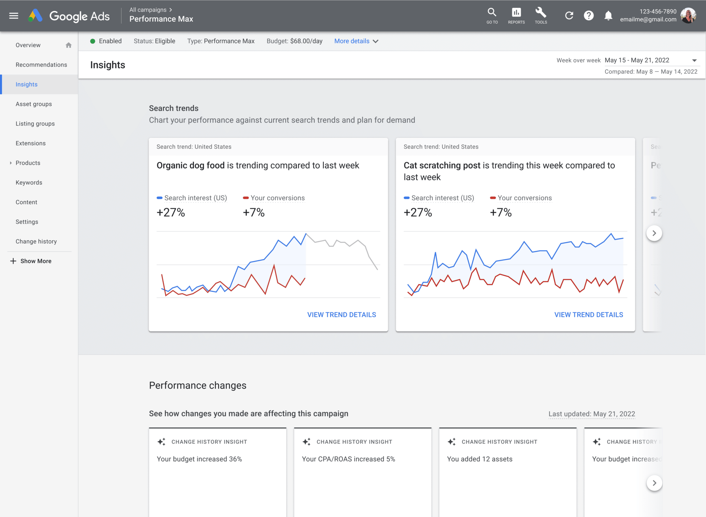Expand the More details section
The width and height of the screenshot is (706, 517).
(x=356, y=41)
